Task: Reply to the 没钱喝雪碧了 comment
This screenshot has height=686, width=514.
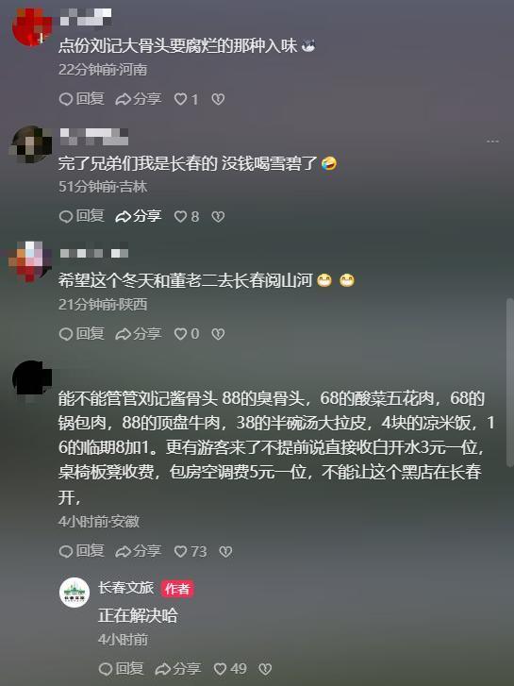Action: click(81, 216)
